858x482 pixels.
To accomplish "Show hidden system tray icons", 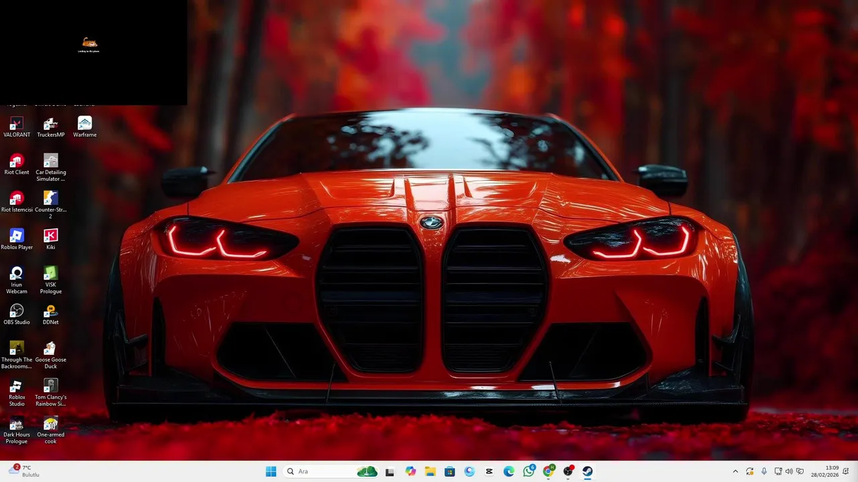I will click(735, 471).
